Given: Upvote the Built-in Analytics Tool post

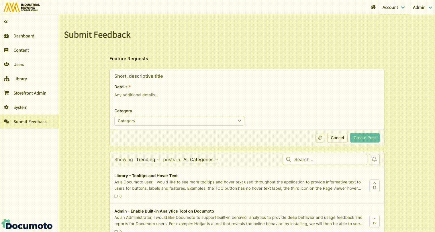Looking at the screenshot, I should (x=374, y=221).
